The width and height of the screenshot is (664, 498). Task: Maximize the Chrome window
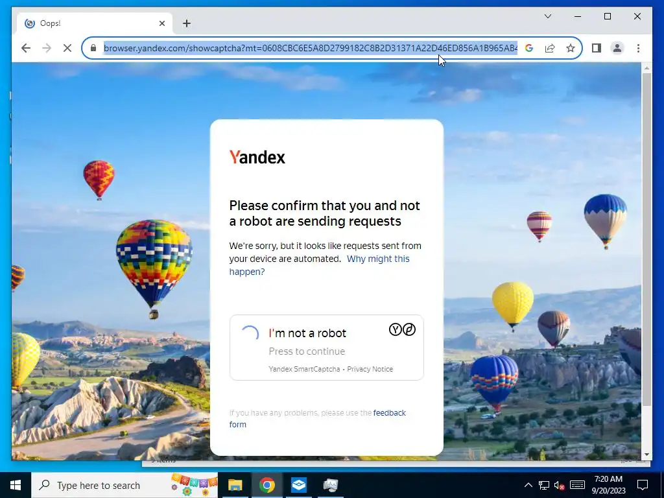pyautogui.click(x=608, y=16)
